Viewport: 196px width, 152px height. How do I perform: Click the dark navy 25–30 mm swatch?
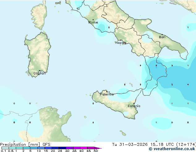62,148
